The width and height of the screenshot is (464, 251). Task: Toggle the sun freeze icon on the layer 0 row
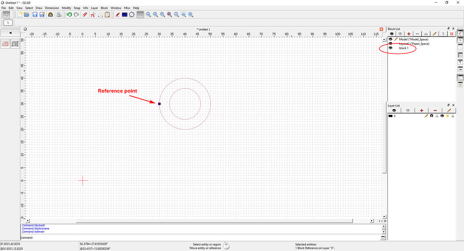447,116
